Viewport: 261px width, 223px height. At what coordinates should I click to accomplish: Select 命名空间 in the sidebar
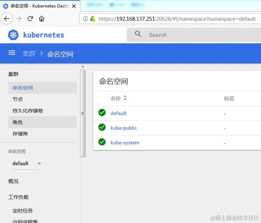[x=42, y=88]
